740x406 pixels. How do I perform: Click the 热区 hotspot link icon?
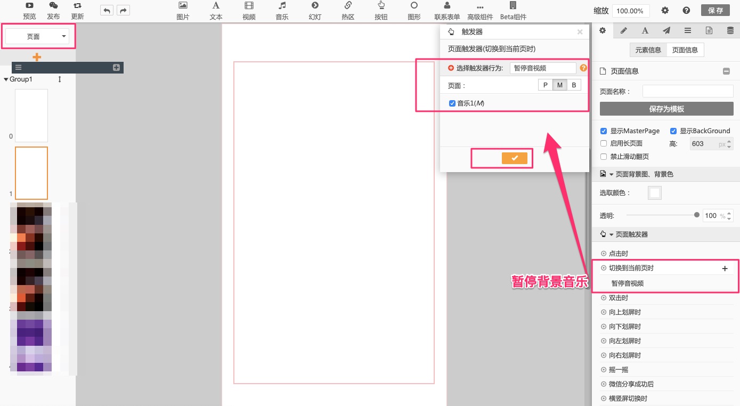348,6
